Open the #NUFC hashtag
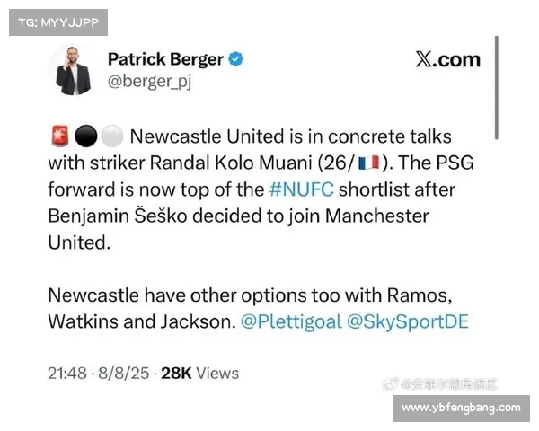Viewport: 539px width, 431px height. (x=302, y=189)
